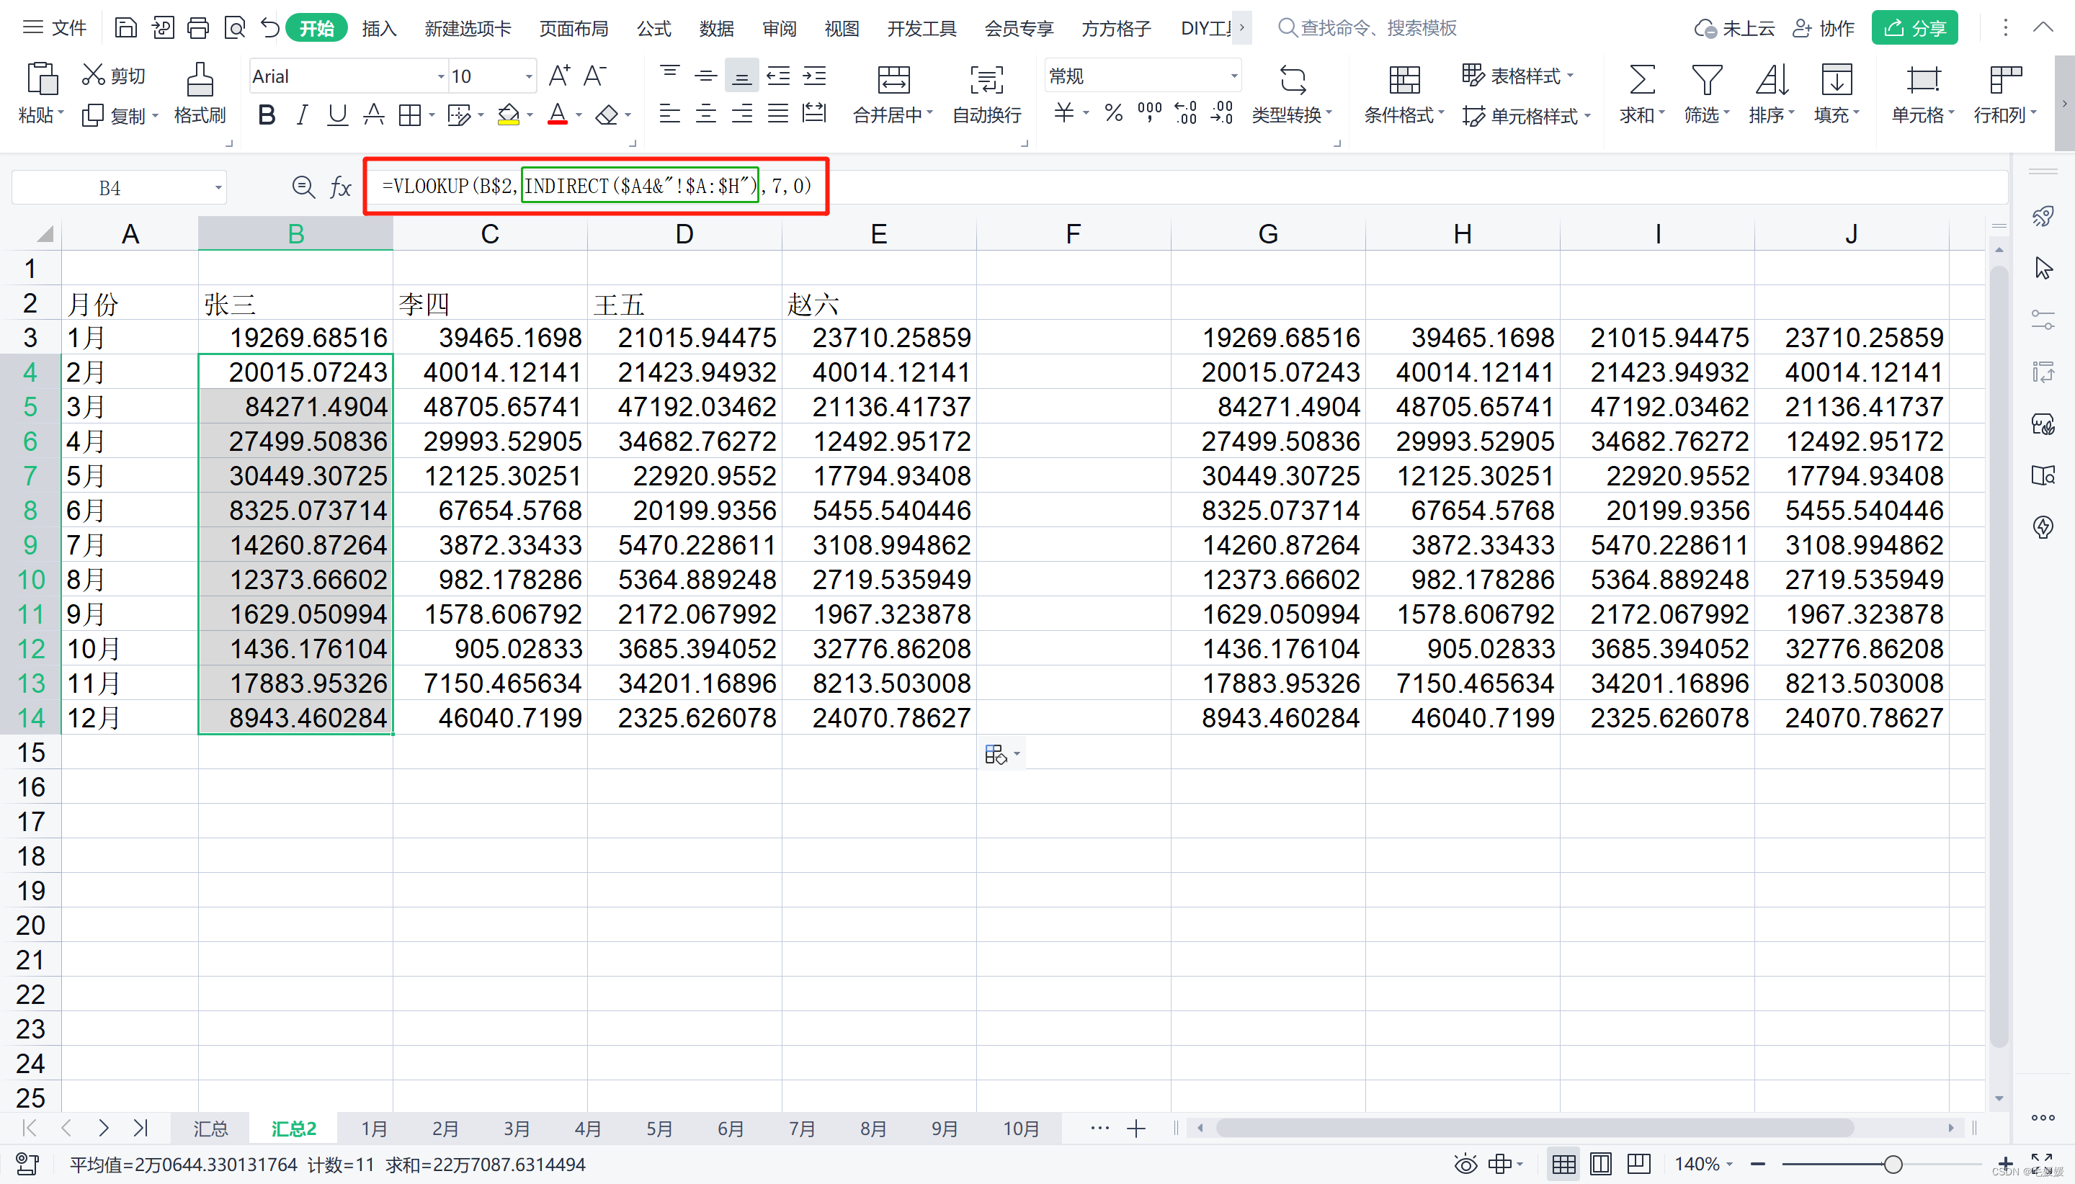
Task: Increase font size with A+ icon
Action: click(559, 76)
